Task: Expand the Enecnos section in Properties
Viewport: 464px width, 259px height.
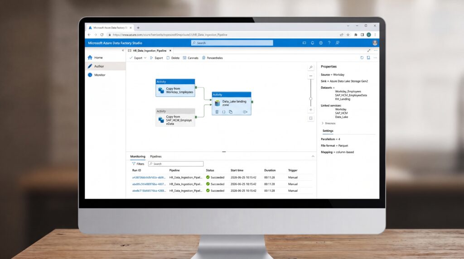Action: 329,123
